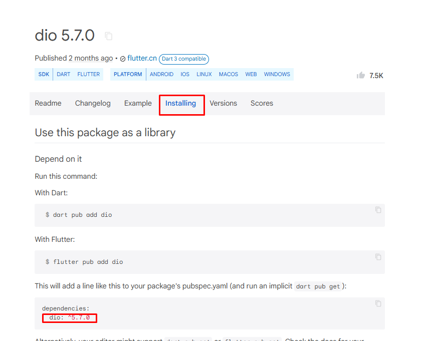
Task: Click the 'Use this package as a library' heading
Action: (105, 133)
